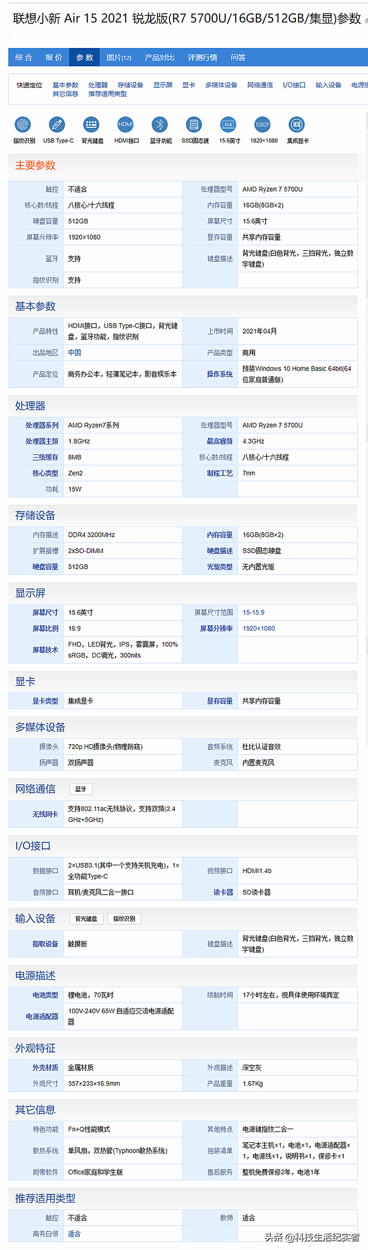Click the 中国 origin region link
The width and height of the screenshot is (368, 1250).
(74, 353)
